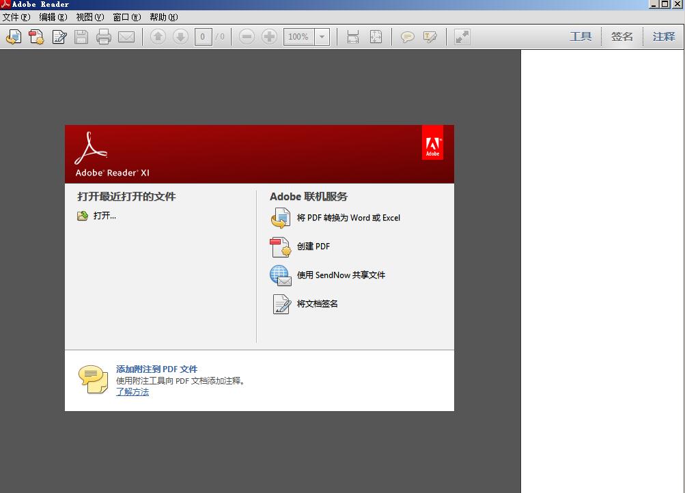This screenshot has height=493, width=685.
Task: Click the green folder icon beside 打开...
Action: 83,216
